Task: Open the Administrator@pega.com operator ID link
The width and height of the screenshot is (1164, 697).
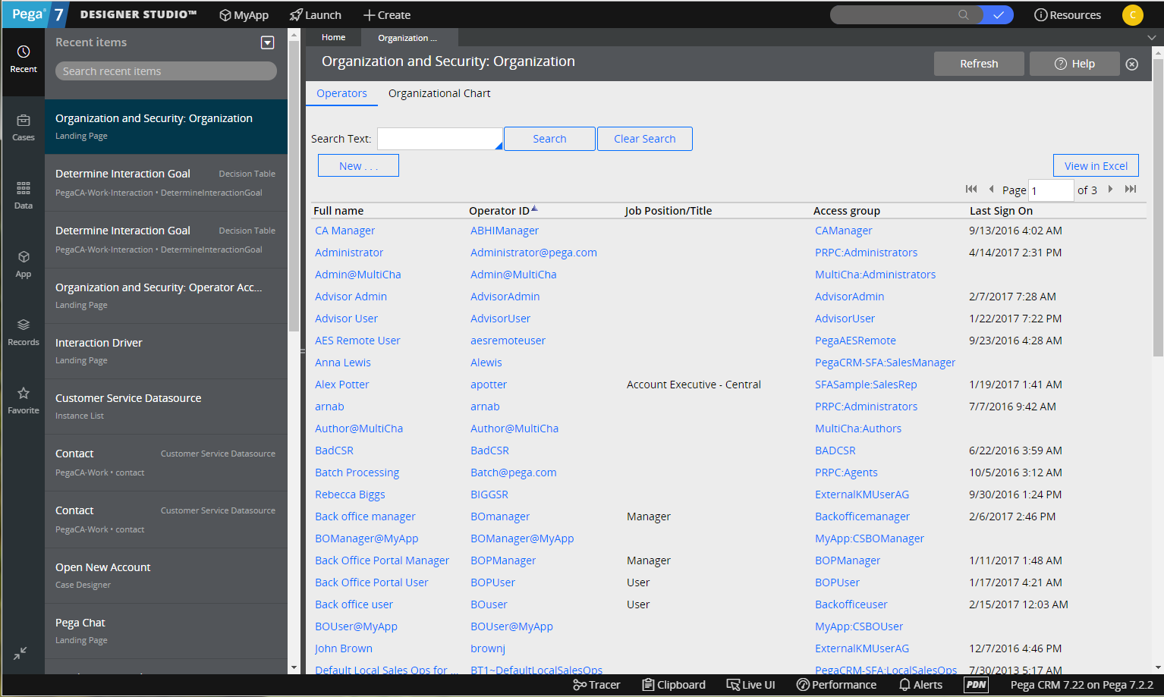Action: pos(533,253)
